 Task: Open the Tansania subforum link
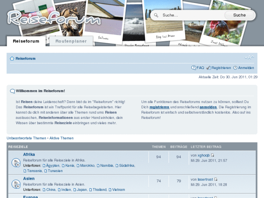point(34,171)
